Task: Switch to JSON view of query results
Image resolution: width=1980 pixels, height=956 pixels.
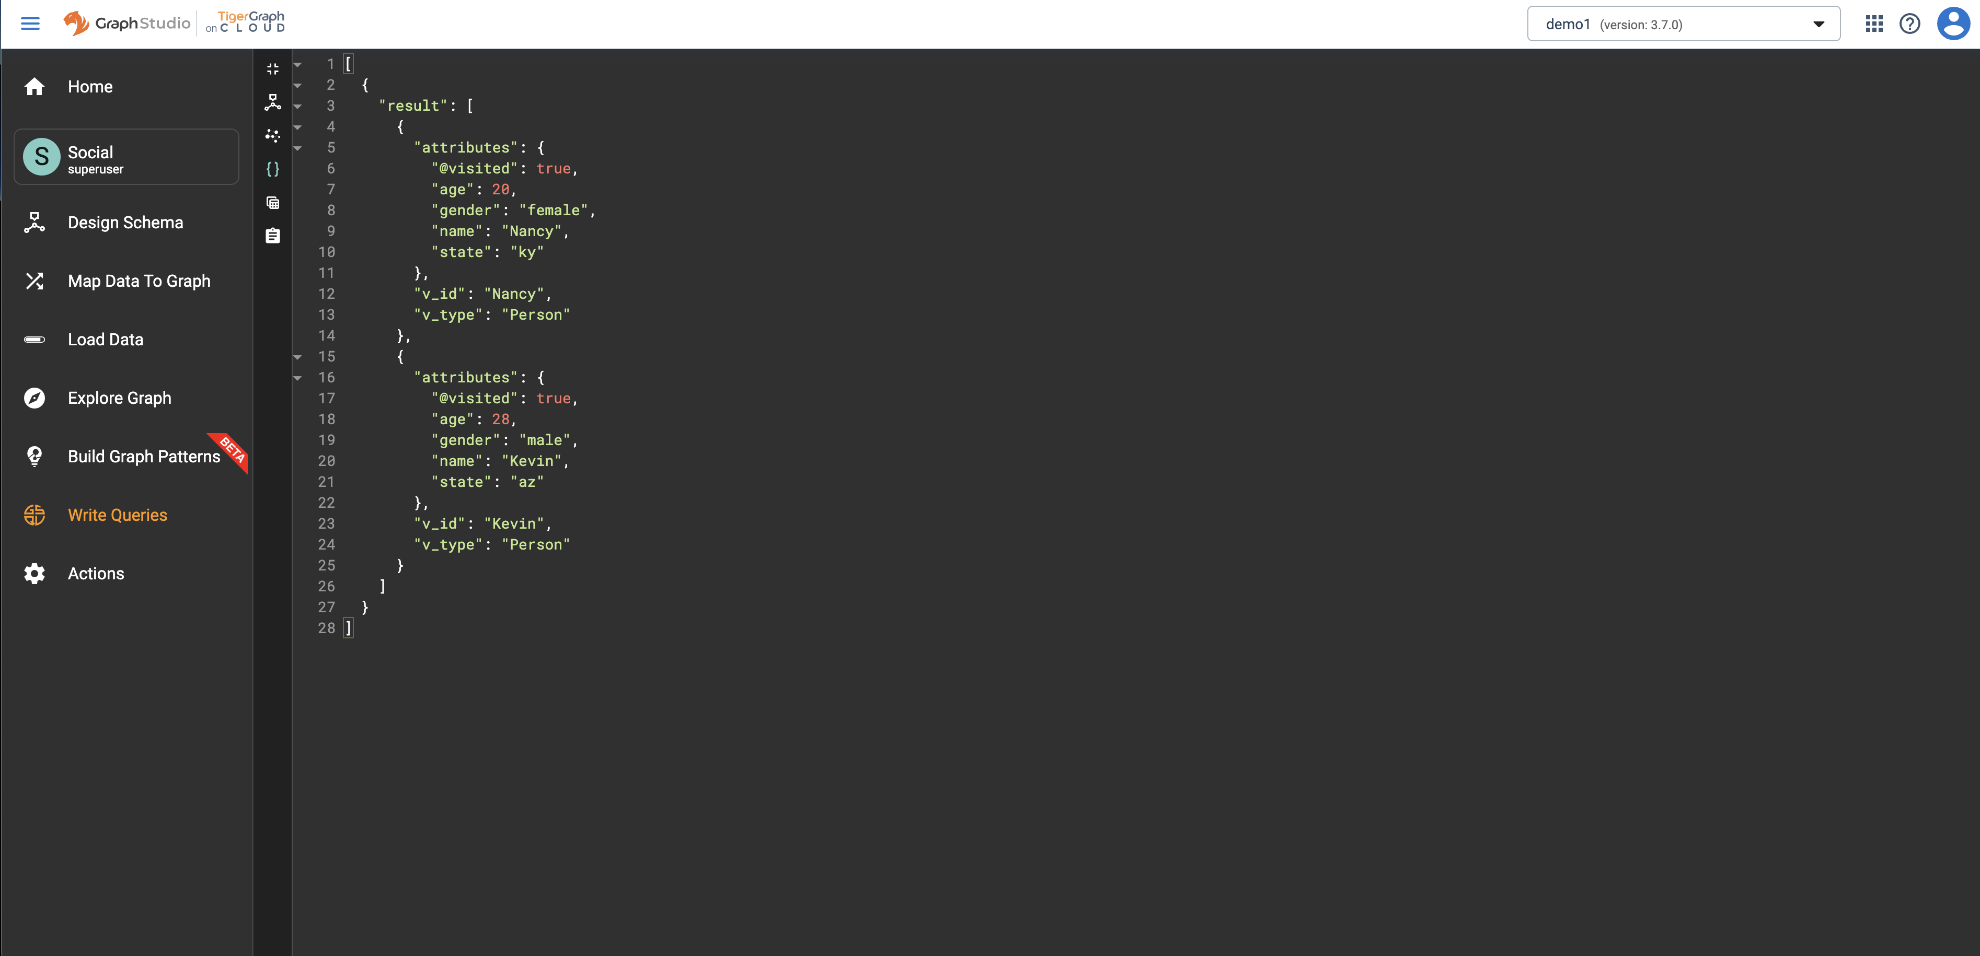Action: pos(273,170)
